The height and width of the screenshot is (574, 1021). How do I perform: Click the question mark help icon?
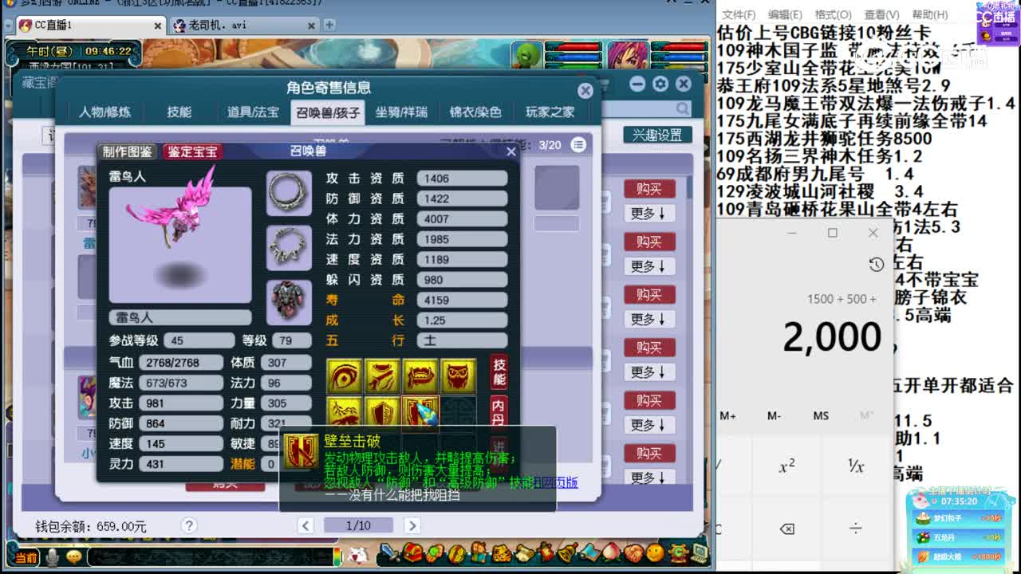(189, 525)
